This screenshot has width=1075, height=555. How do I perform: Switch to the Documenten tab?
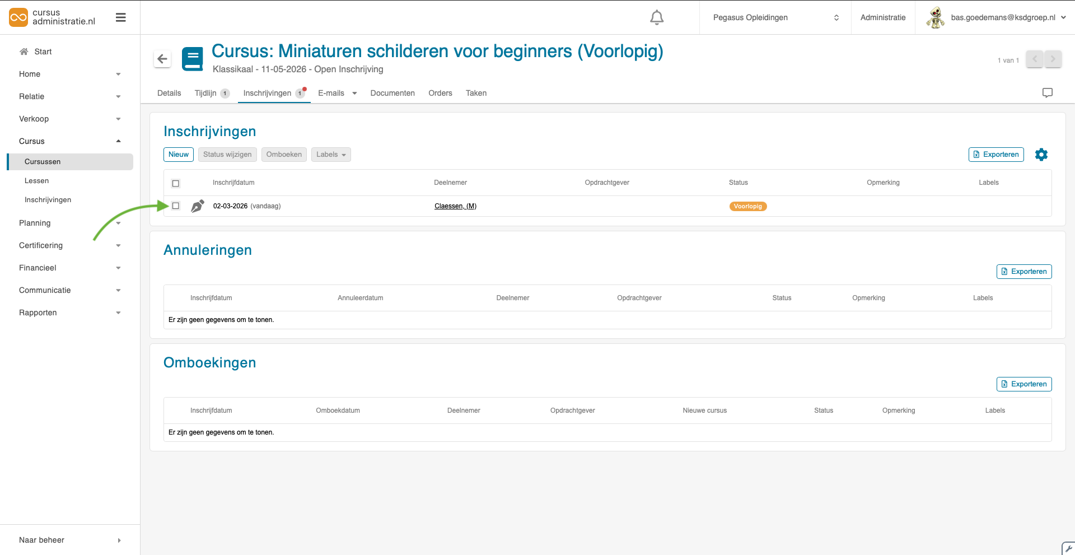pyautogui.click(x=392, y=93)
